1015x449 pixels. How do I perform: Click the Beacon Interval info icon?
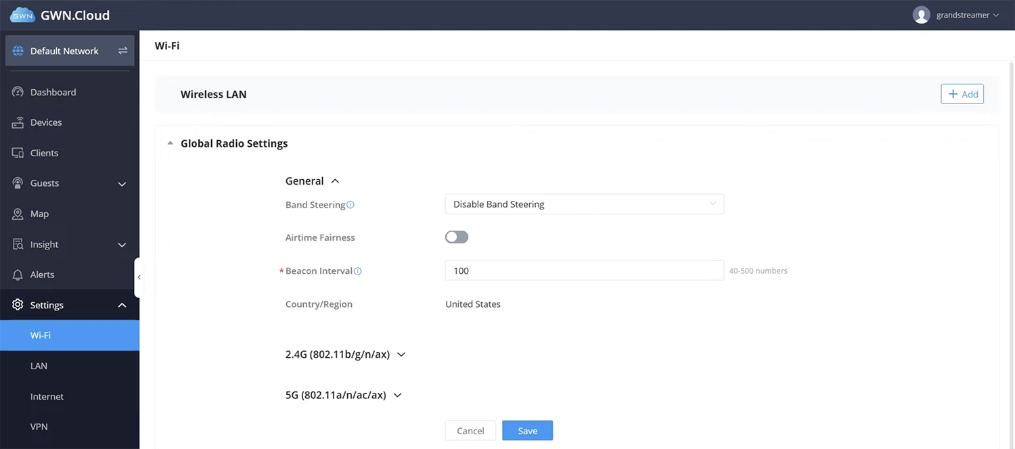tap(358, 271)
